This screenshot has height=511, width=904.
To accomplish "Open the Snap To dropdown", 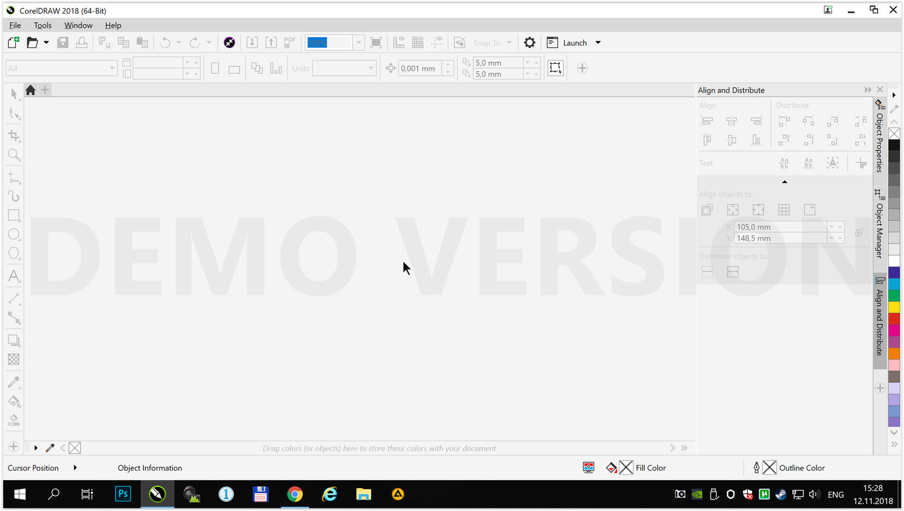I will tap(509, 43).
